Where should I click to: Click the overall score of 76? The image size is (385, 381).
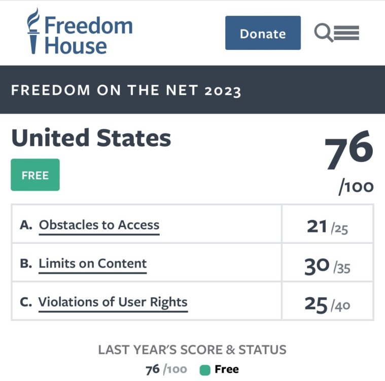(348, 151)
